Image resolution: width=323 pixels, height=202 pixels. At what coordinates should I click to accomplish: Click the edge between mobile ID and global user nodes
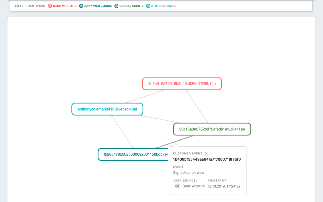pyautogui.click(x=197, y=106)
